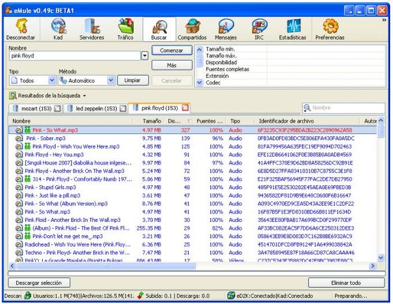393x304 pixels.
Task: Sort by Identificador de archivo column
Action: 307,121
